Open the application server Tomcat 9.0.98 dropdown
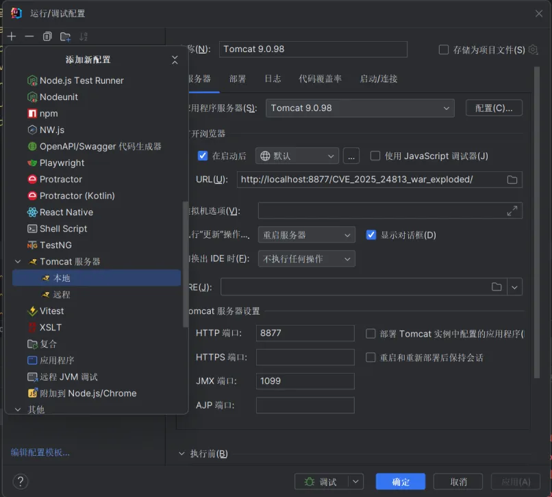552x497 pixels. click(x=360, y=108)
